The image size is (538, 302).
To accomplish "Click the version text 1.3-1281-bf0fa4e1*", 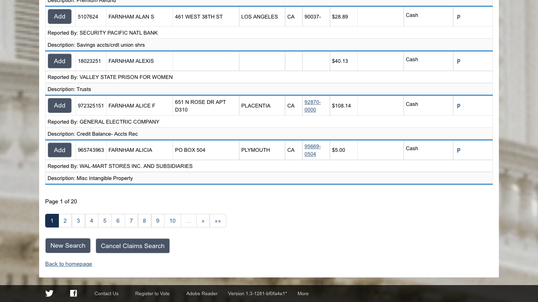I will pos(266,294).
